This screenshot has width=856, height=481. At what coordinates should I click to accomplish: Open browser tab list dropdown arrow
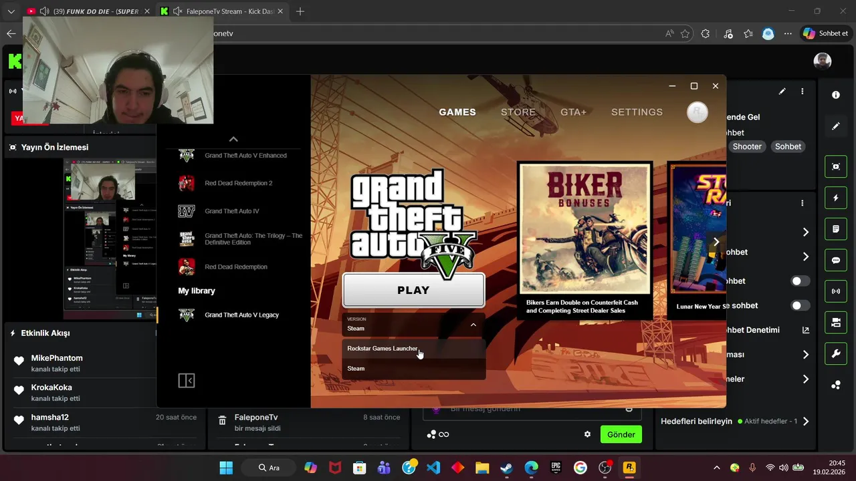coord(11,11)
